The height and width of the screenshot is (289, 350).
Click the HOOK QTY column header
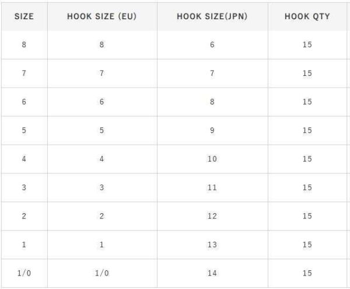click(307, 16)
